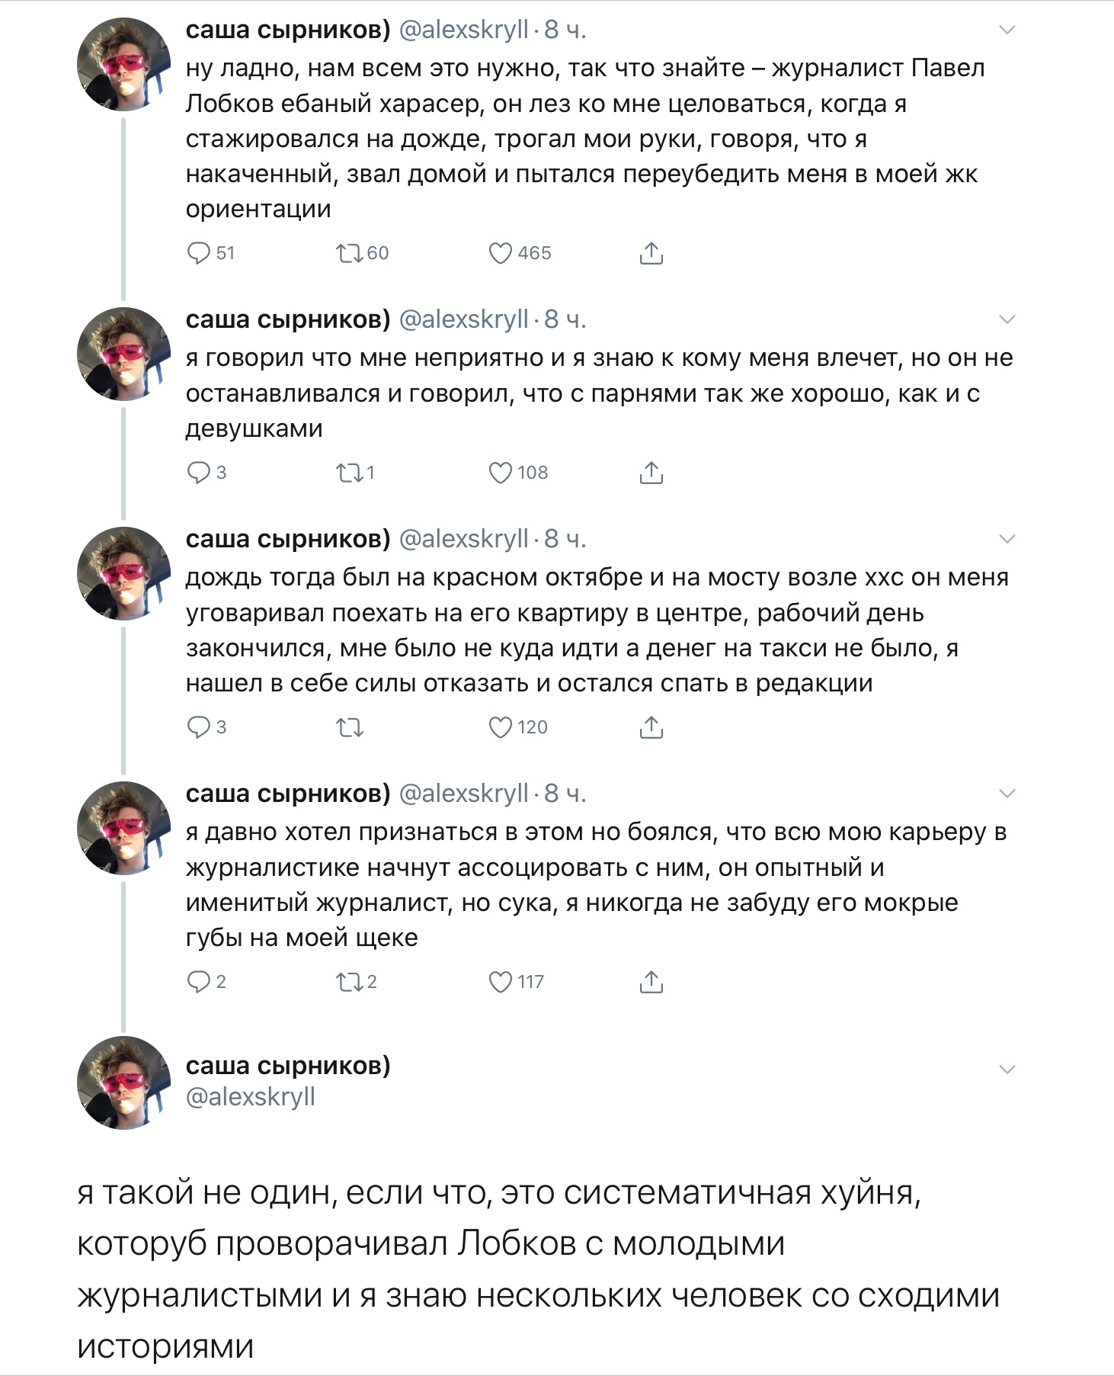Like the tweet with 108 likes

coord(500,473)
